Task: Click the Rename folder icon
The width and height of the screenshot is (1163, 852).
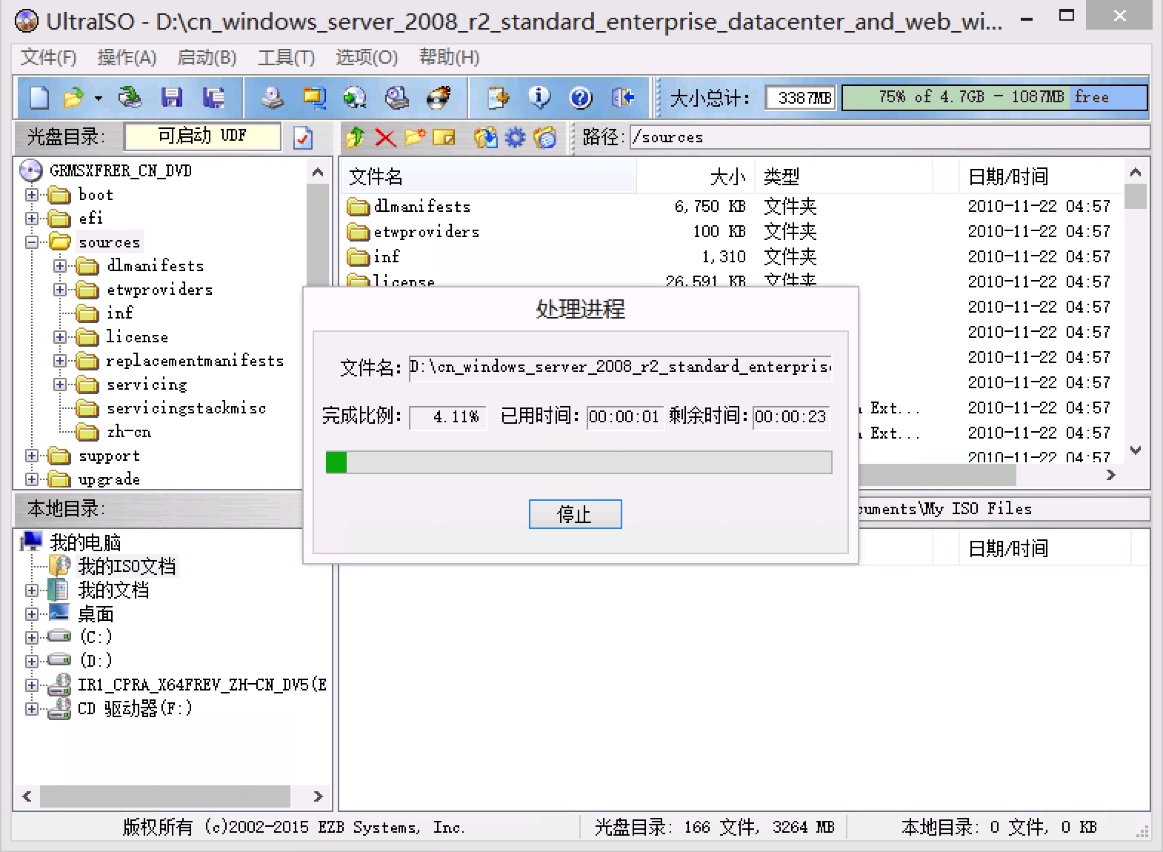Action: pyautogui.click(x=444, y=137)
